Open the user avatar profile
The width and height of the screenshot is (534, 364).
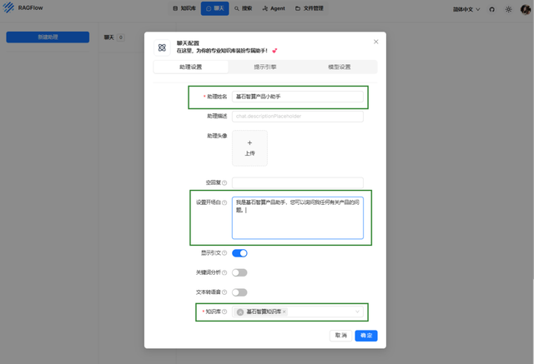coord(526,9)
